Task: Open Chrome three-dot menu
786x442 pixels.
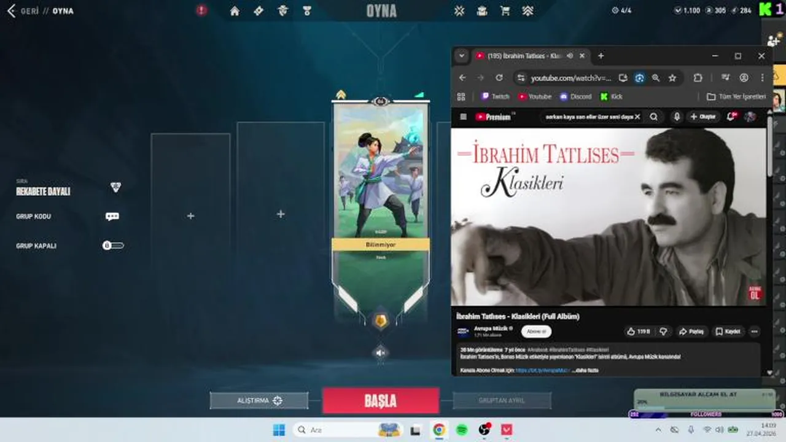Action: point(762,78)
